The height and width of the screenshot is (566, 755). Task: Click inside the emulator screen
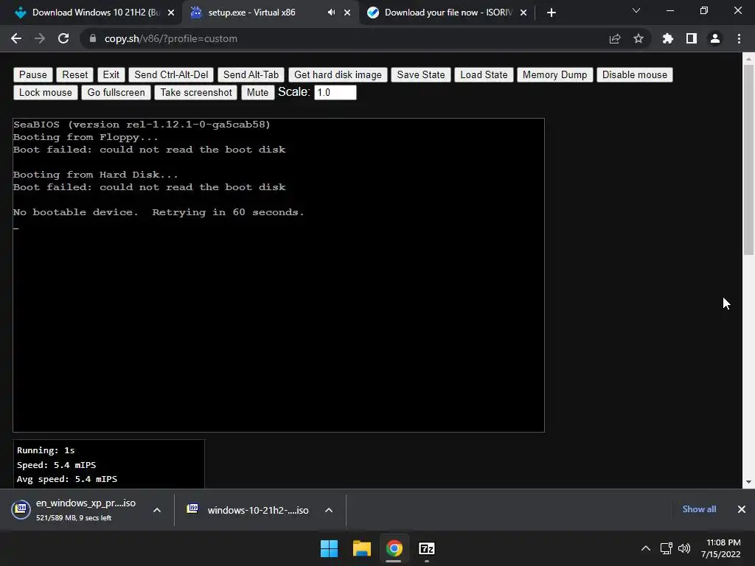click(279, 276)
